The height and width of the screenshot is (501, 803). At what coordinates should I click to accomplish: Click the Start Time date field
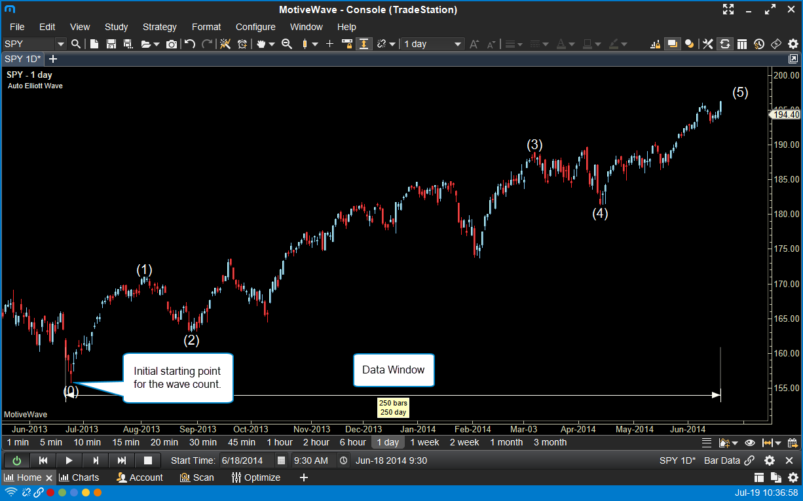(246, 460)
